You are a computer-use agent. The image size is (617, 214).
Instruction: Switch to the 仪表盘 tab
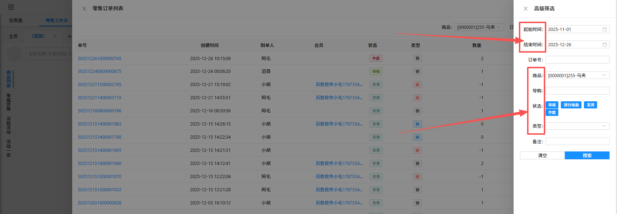(16, 21)
